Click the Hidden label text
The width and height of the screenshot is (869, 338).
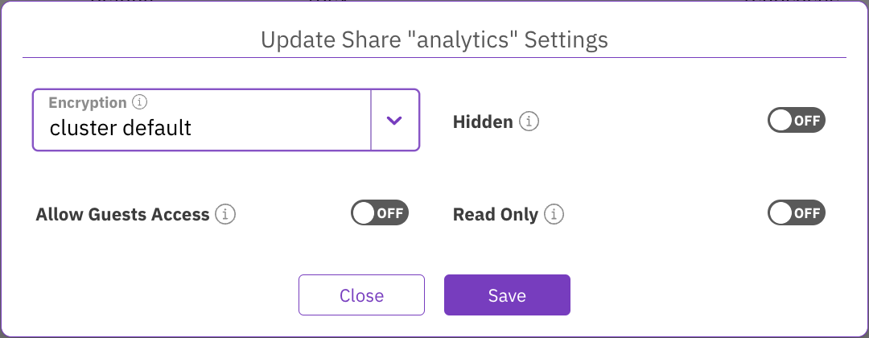click(483, 122)
